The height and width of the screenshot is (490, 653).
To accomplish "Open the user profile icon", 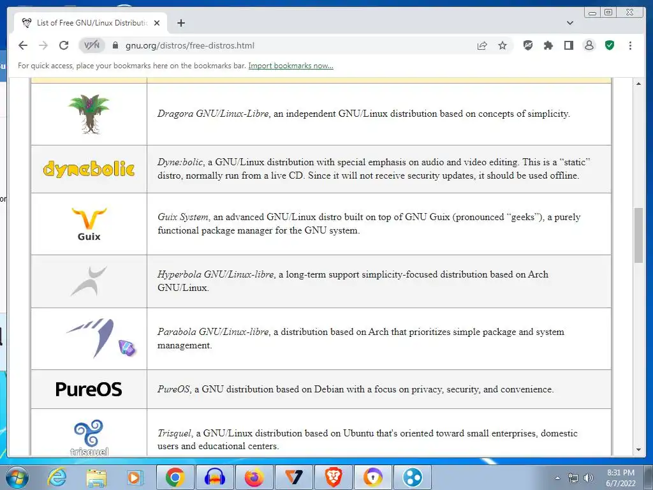I will (589, 45).
